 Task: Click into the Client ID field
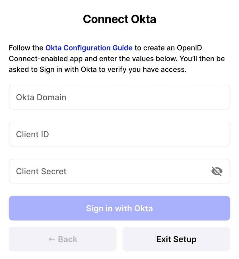tap(119, 134)
